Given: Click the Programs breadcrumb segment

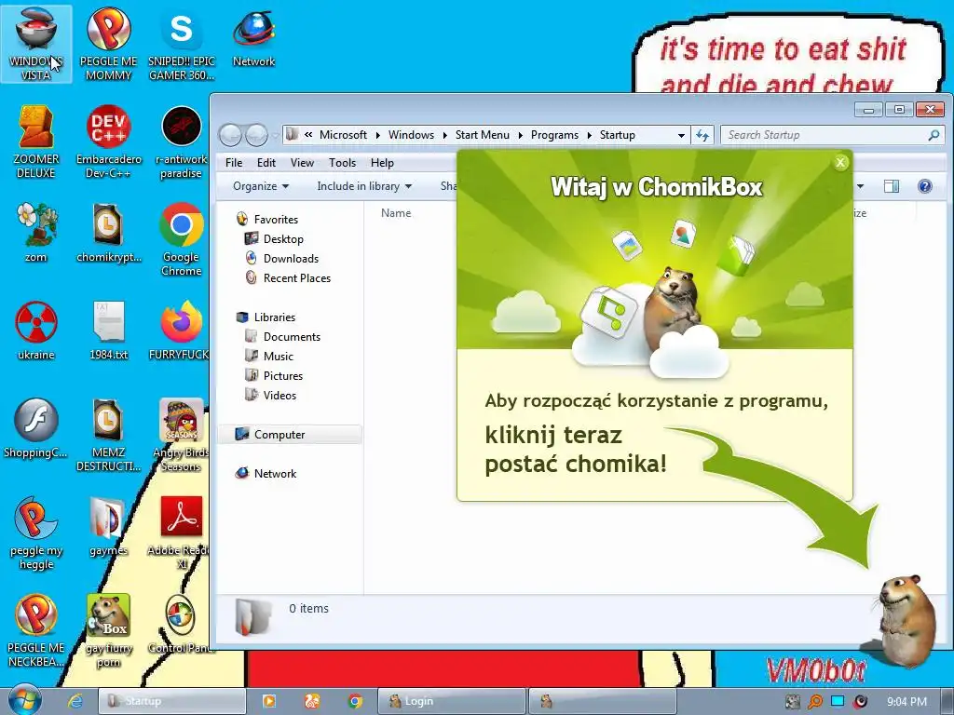Looking at the screenshot, I should coord(554,135).
